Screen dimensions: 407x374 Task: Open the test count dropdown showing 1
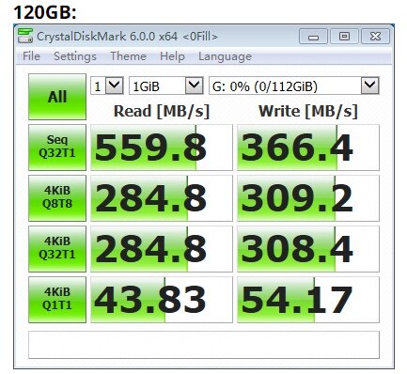[107, 86]
